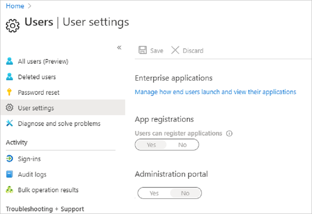Open the info tooltip beside register applications

pos(229,133)
